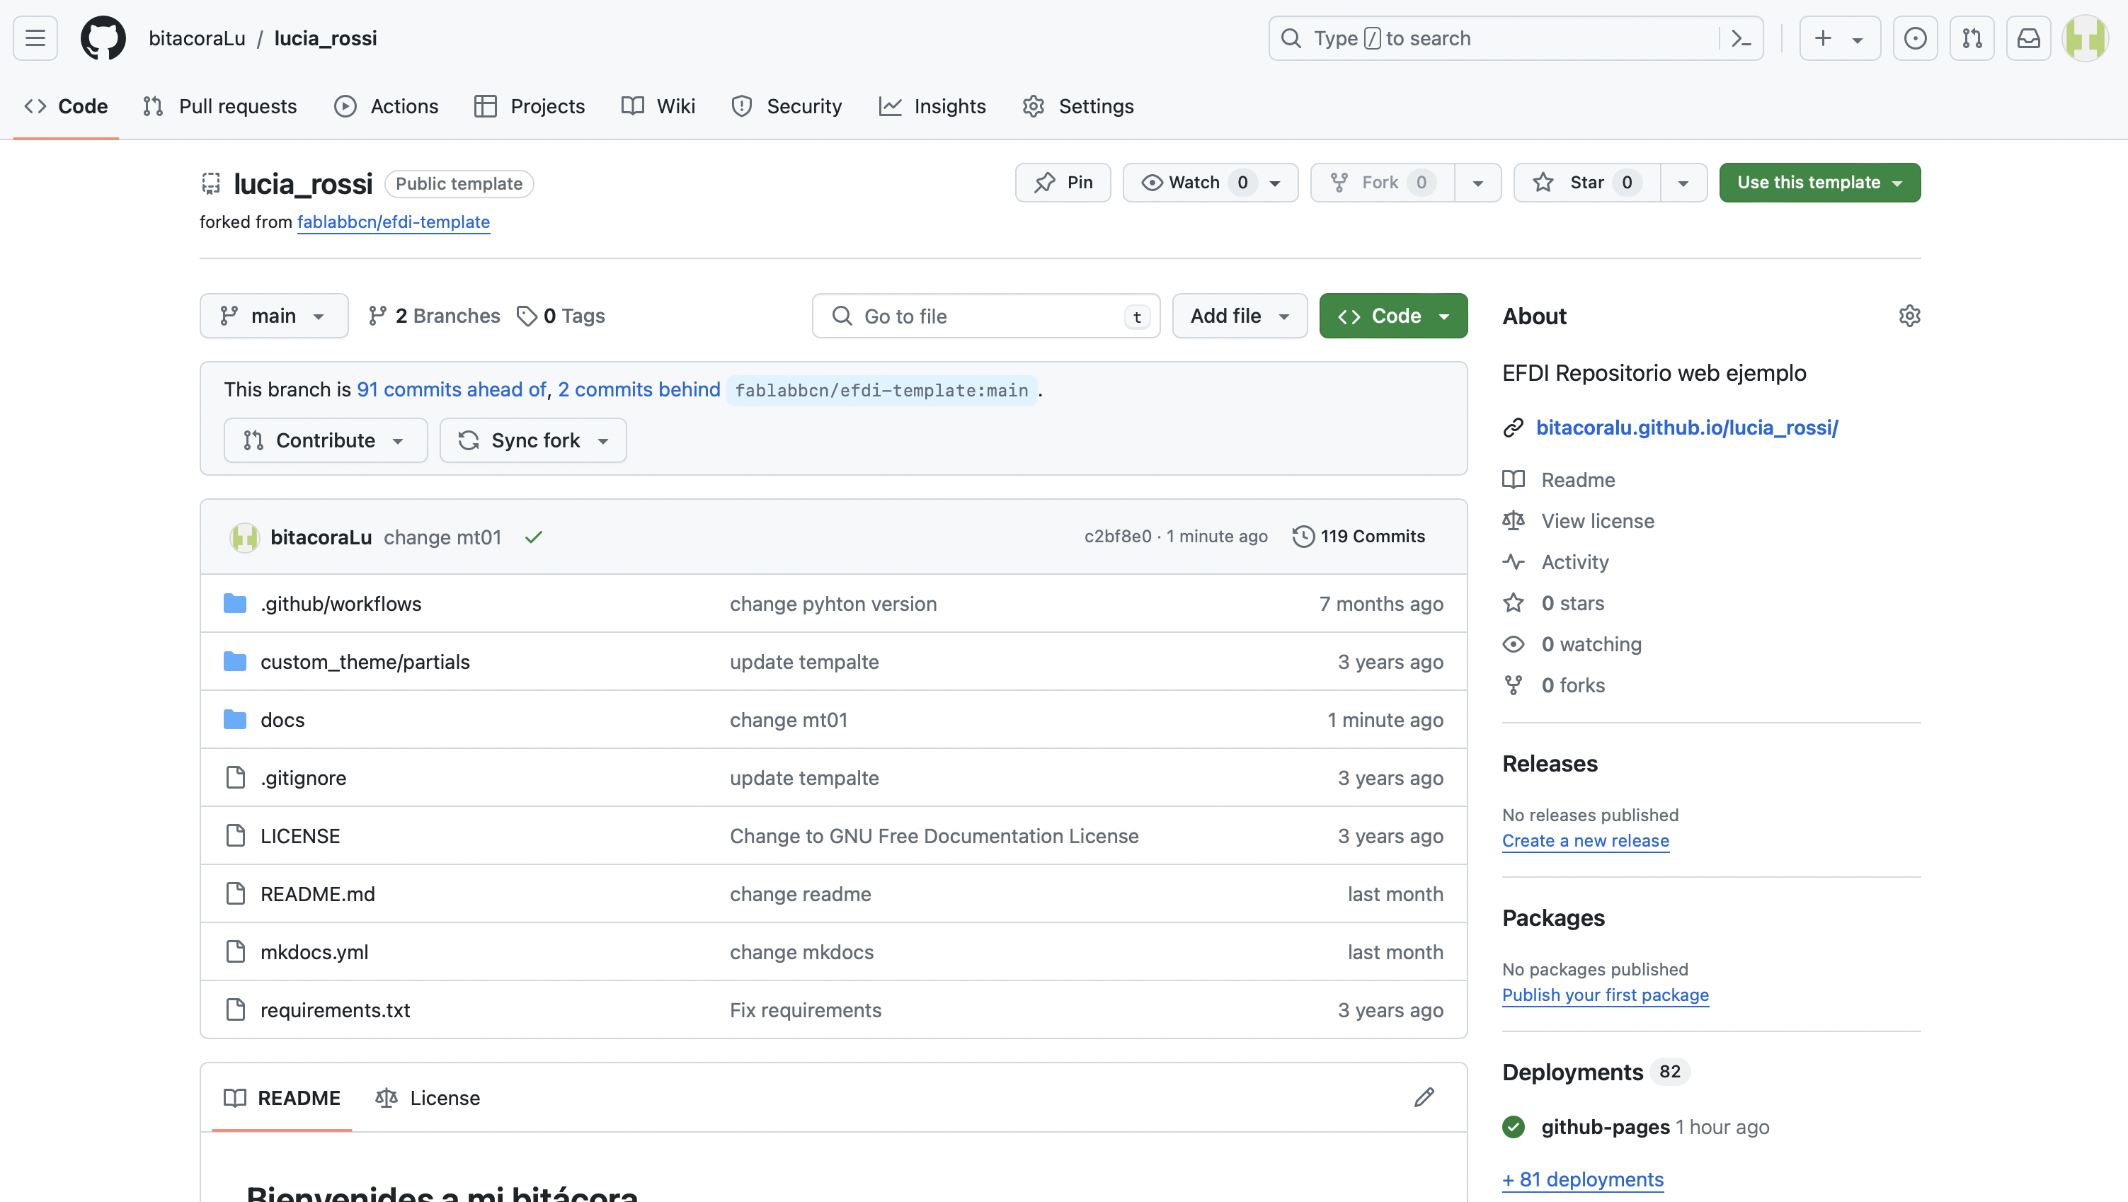Click the About settings gear icon
This screenshot has height=1202, width=2128.
1909,316
